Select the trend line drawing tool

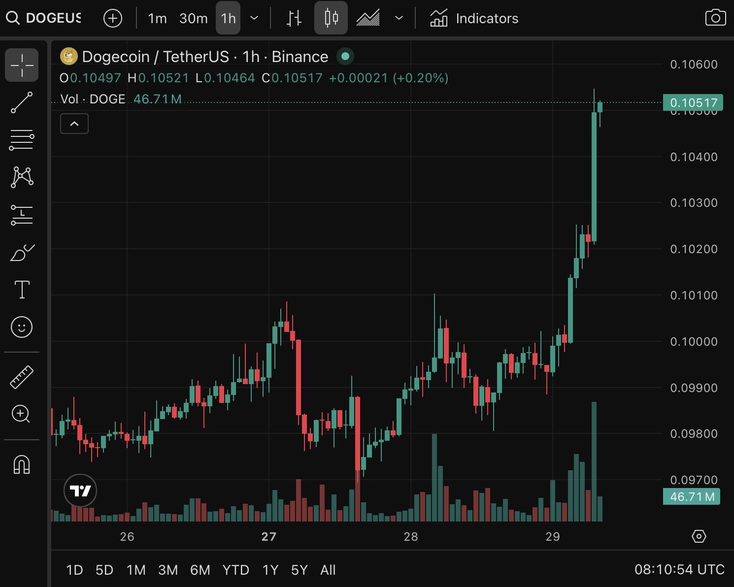point(22,103)
